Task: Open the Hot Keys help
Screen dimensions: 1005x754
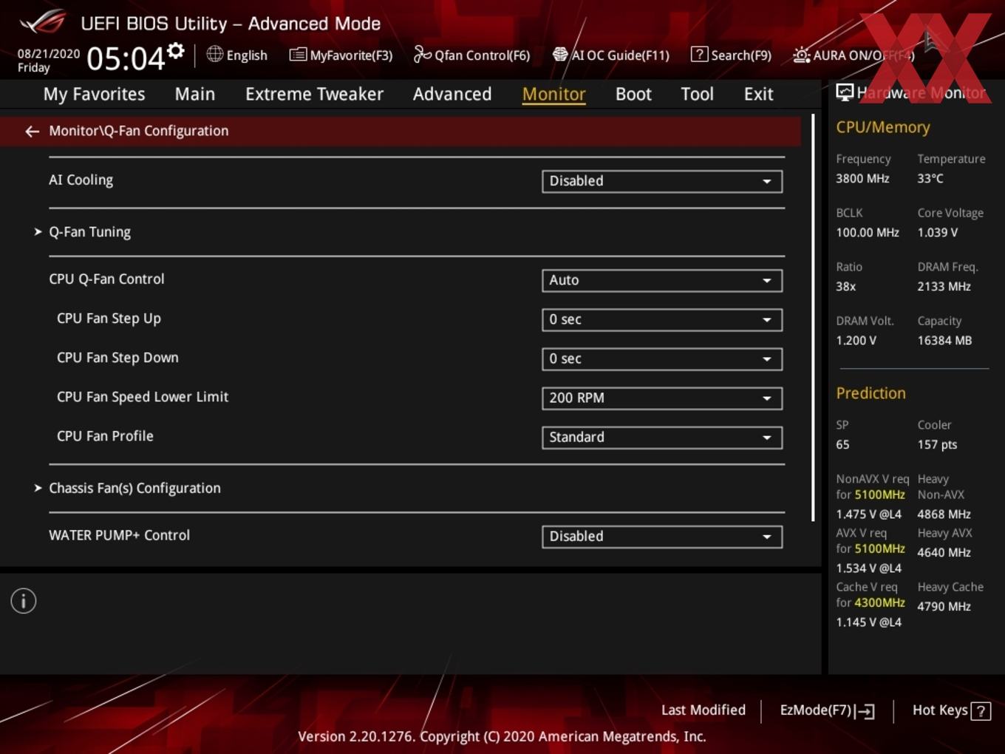Action: 951,710
